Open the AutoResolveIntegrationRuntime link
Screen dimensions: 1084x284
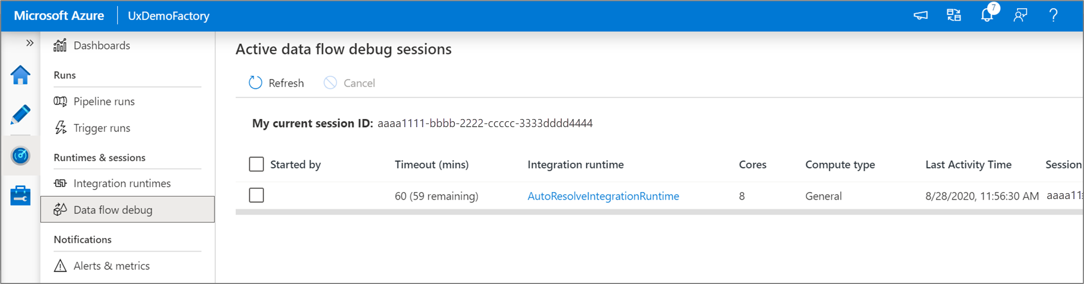click(x=603, y=196)
